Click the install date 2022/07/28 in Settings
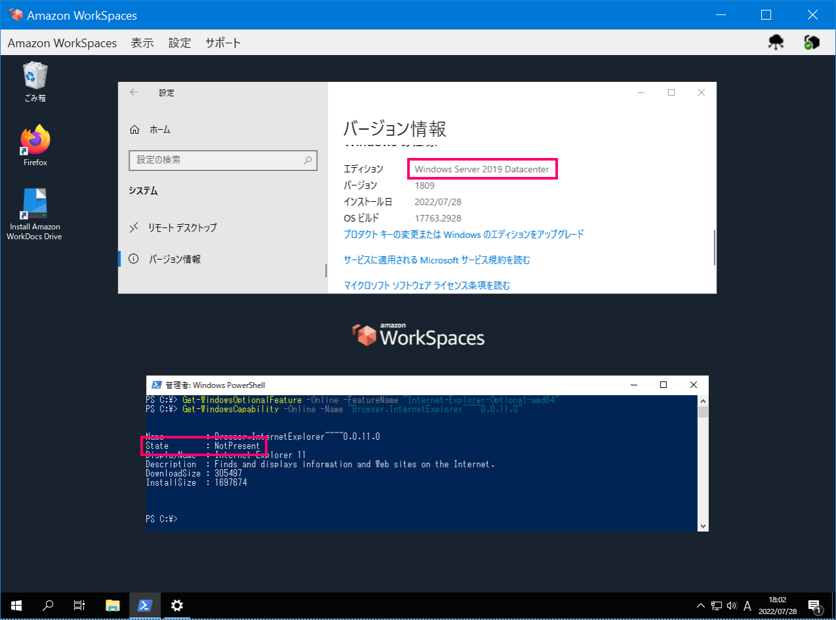Viewport: 836px width, 620px height. point(437,202)
